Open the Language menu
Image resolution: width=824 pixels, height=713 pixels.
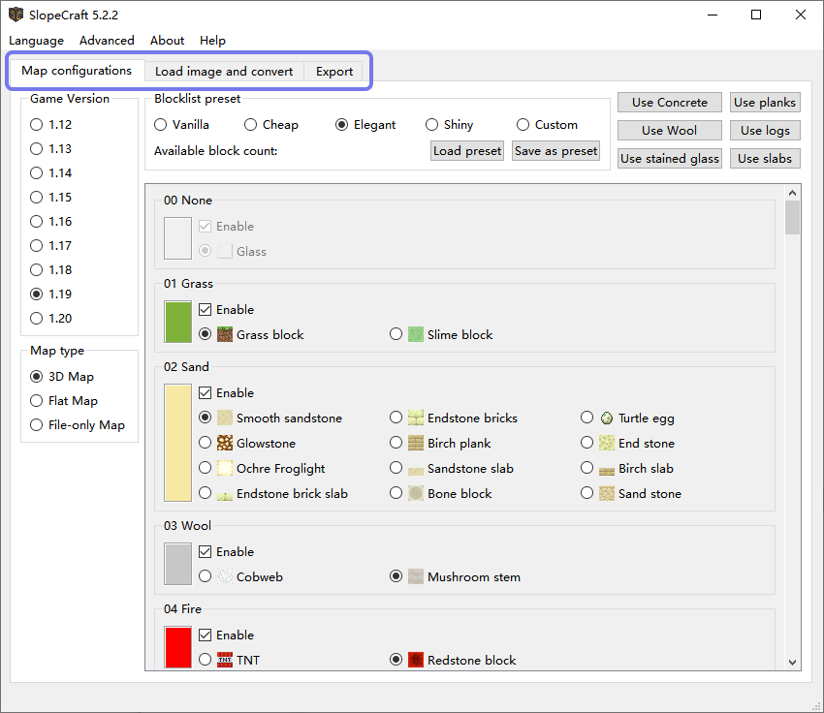click(x=36, y=41)
